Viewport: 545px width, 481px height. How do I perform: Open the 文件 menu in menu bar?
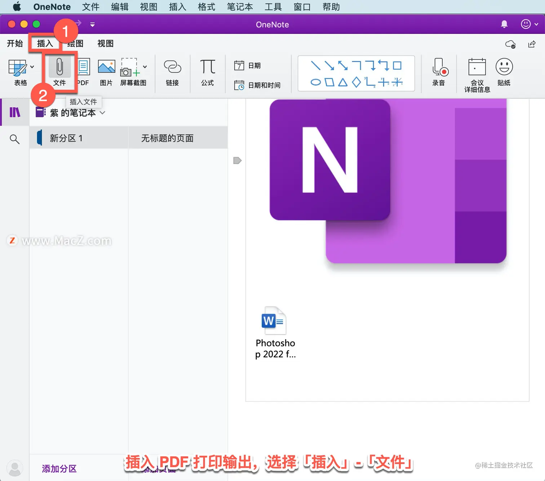pos(90,6)
